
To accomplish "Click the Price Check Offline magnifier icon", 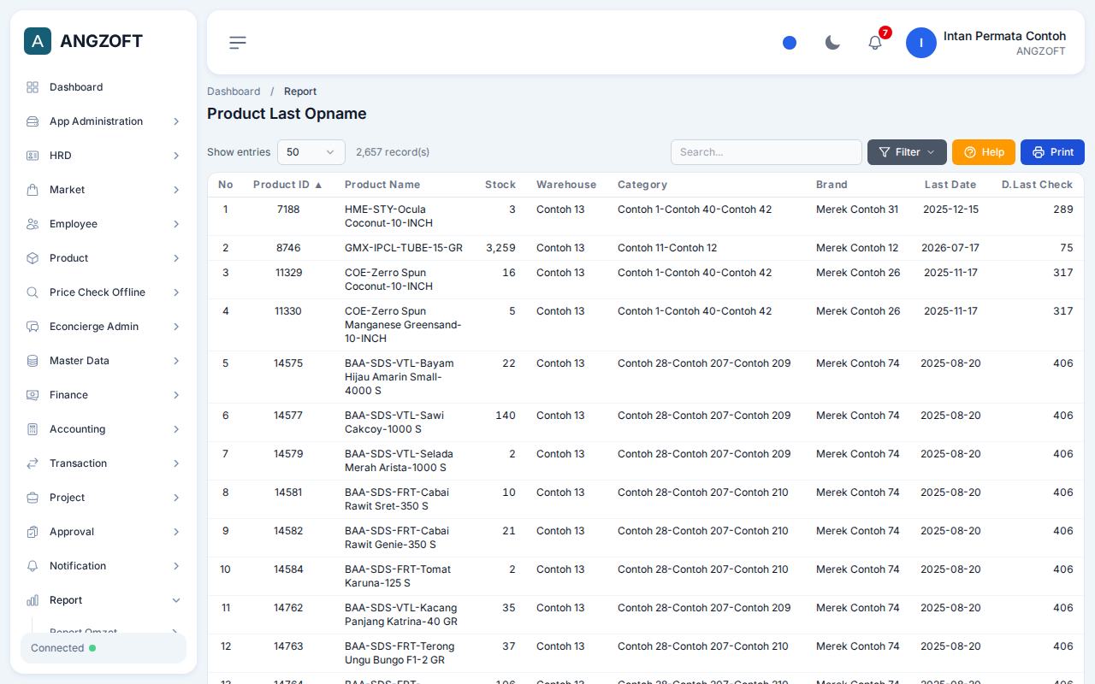I will [x=33, y=292].
